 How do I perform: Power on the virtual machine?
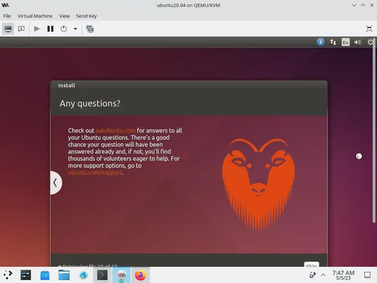coord(37,29)
